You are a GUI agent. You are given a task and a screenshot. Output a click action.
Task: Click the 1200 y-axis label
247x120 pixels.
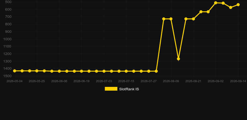pos(8,54)
